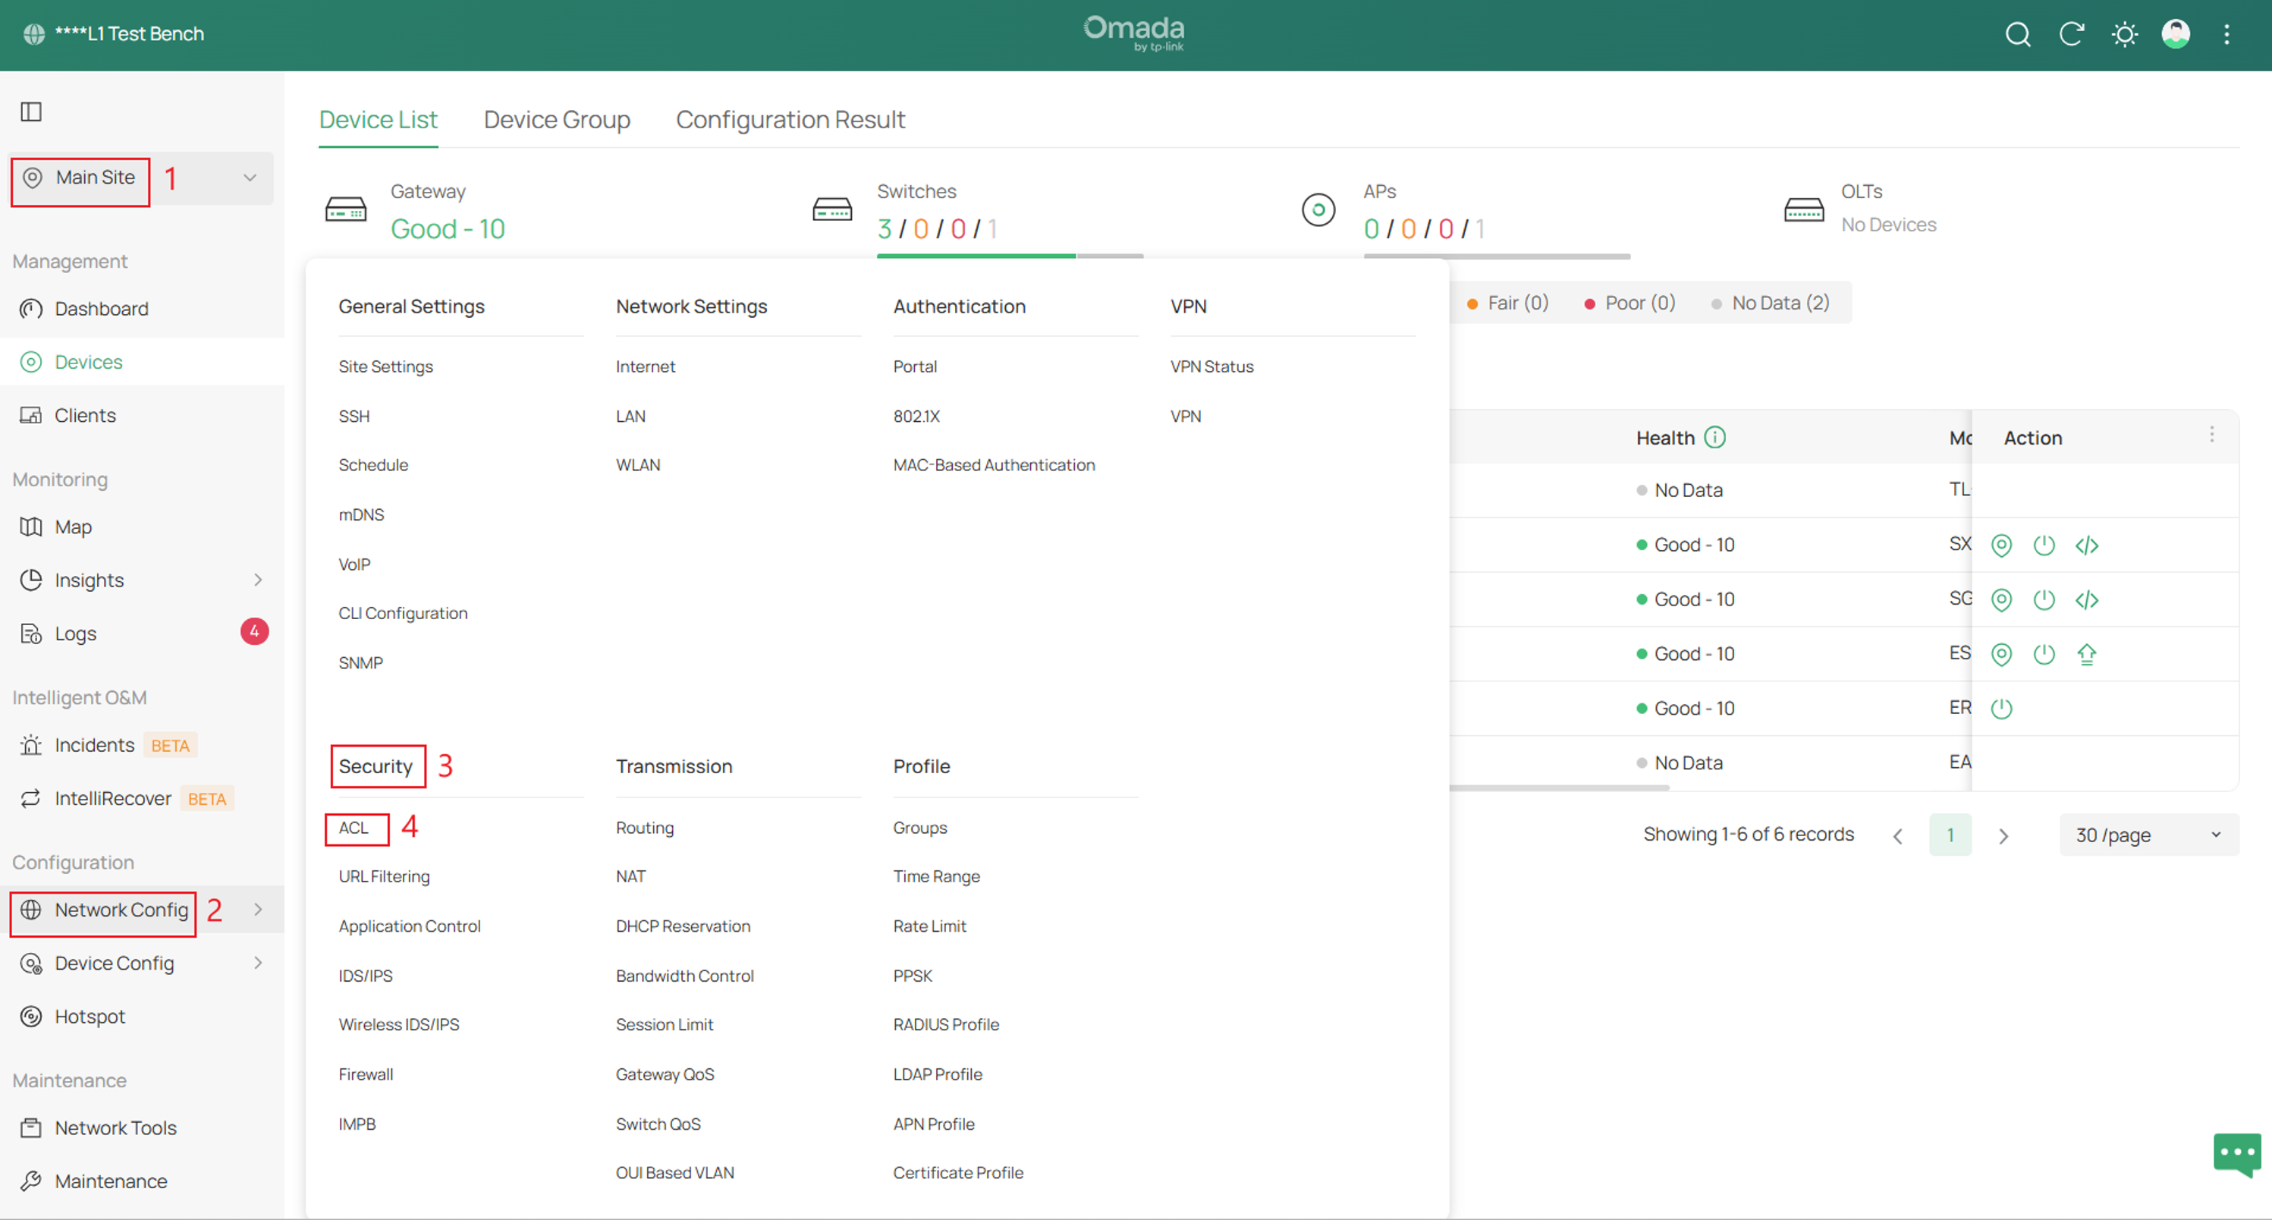Click the table column settings dots

[2212, 434]
